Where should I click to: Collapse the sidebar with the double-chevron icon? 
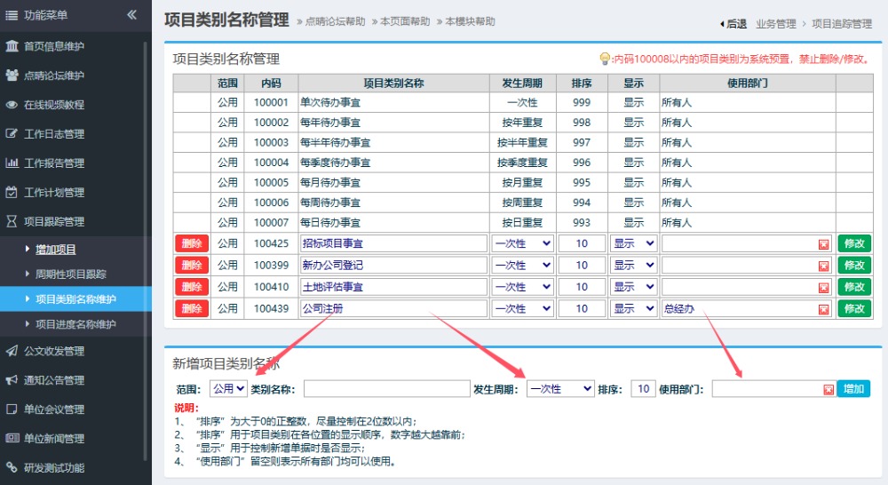[x=131, y=15]
